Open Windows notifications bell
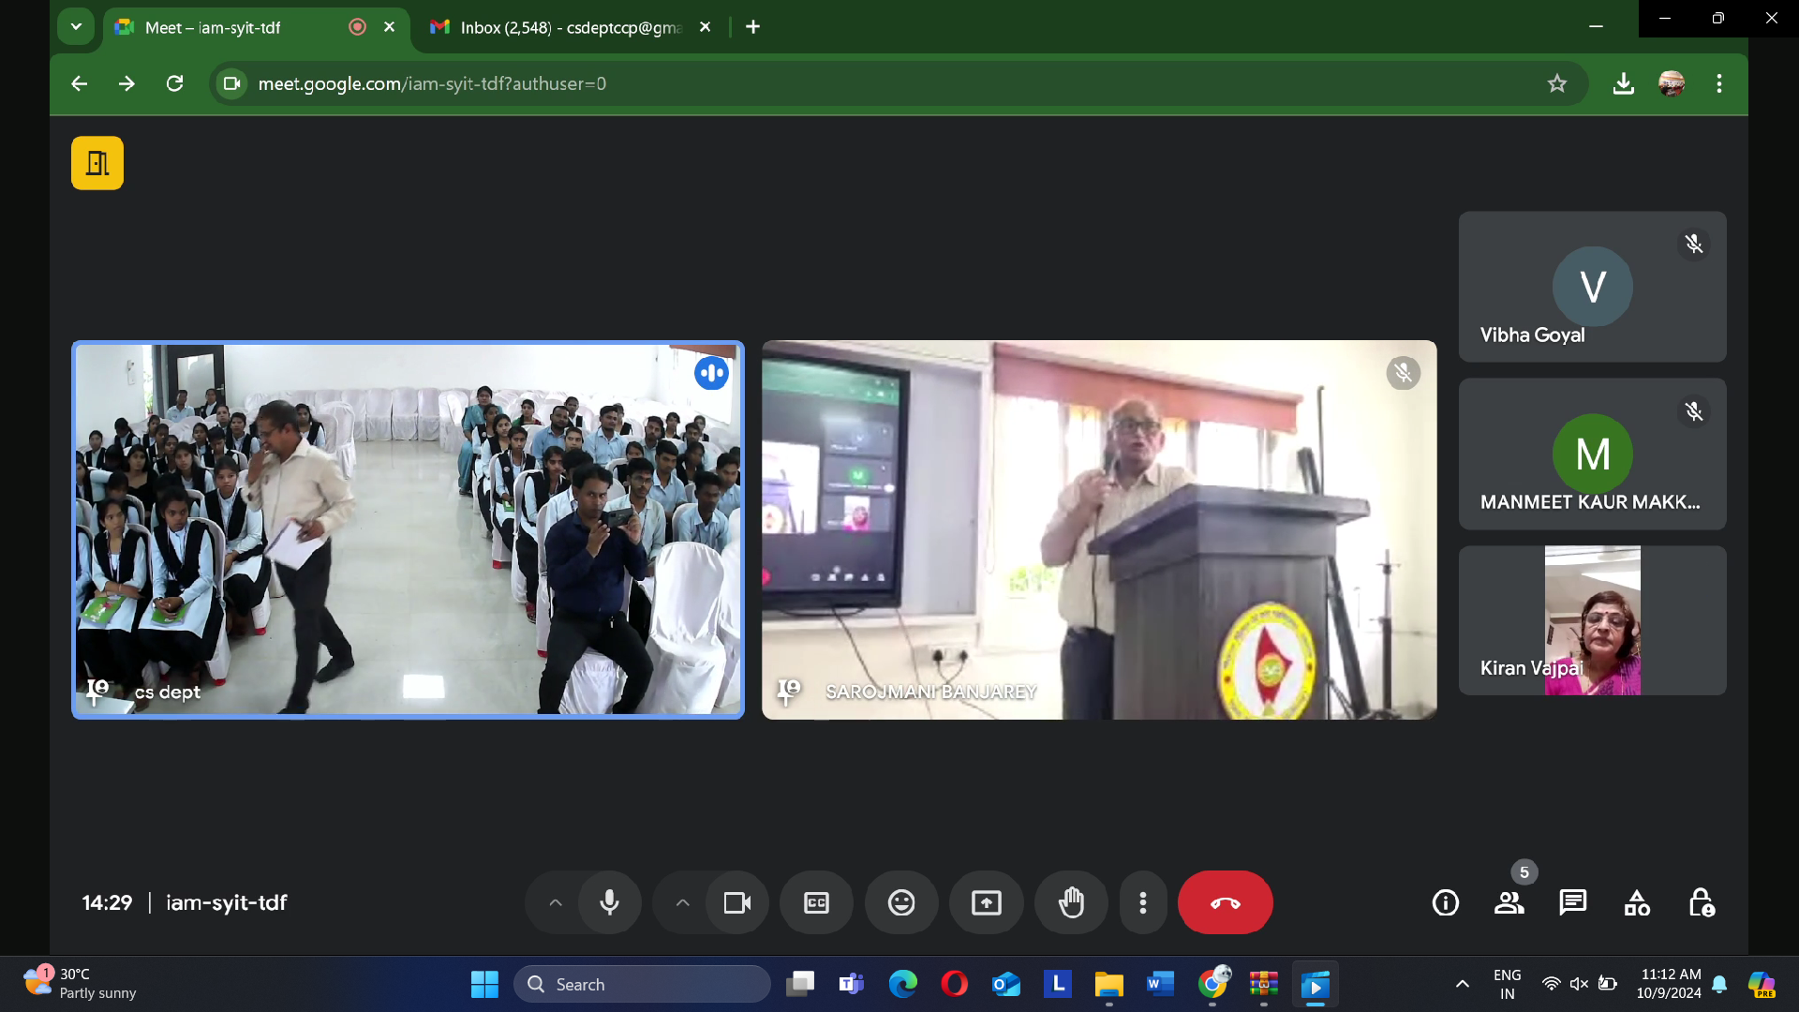This screenshot has width=1799, height=1012. click(1719, 984)
